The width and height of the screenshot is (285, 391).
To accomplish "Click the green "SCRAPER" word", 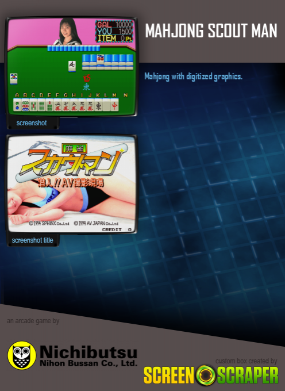I will coord(248,375).
